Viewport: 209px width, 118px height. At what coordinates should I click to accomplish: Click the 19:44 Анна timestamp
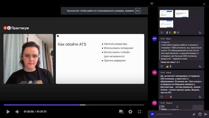click(162, 72)
